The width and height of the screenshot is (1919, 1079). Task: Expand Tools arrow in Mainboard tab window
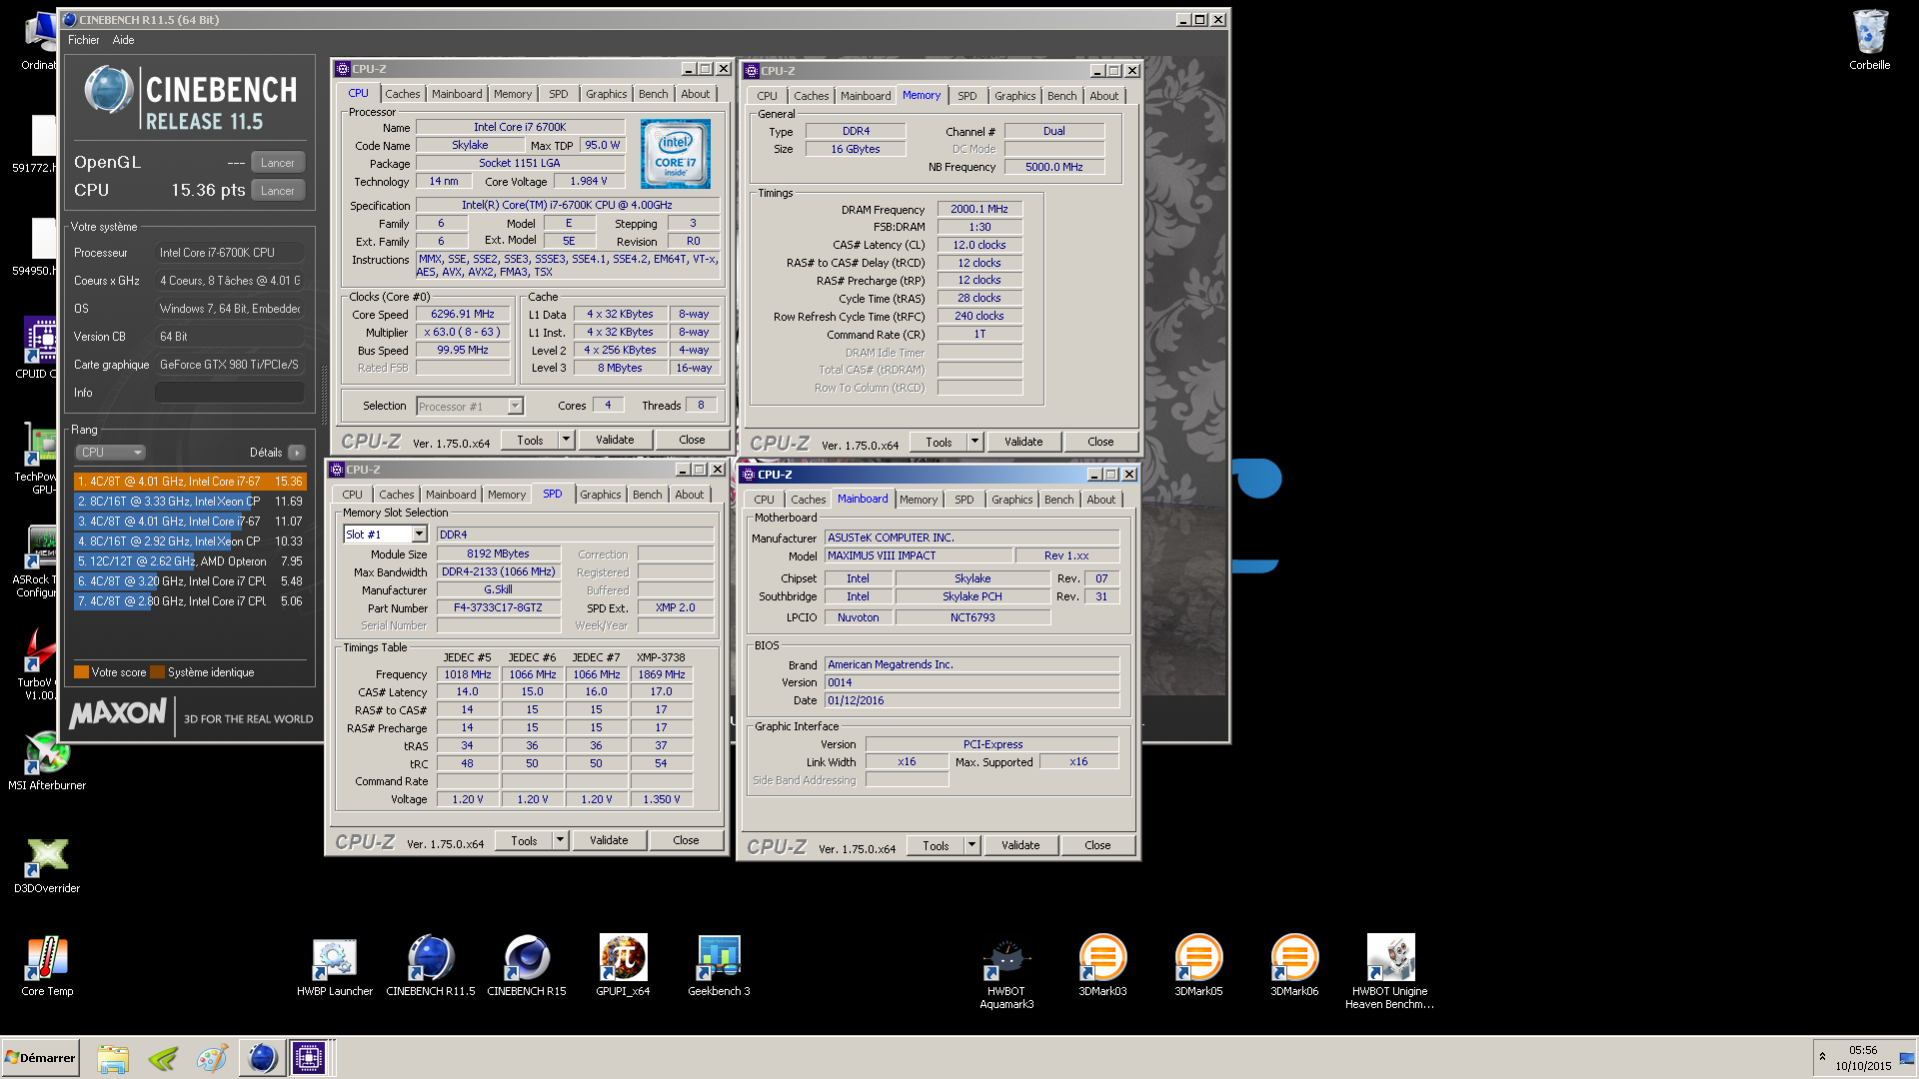click(x=971, y=845)
